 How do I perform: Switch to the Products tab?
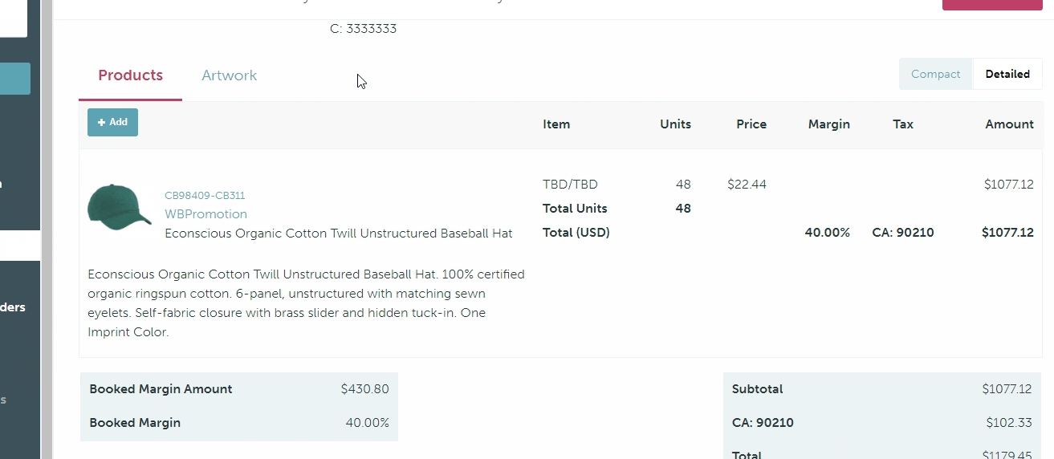point(130,75)
